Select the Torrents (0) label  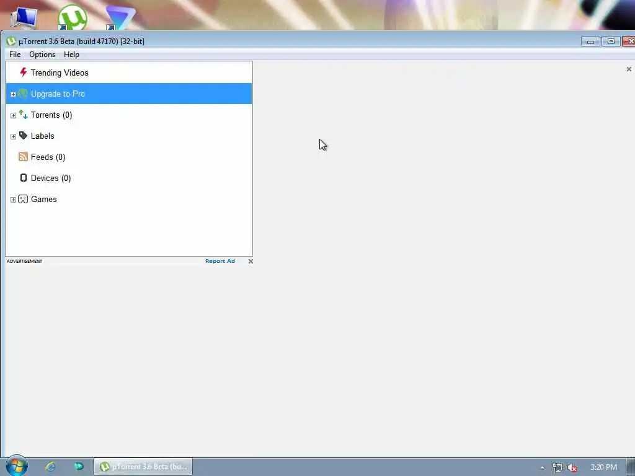click(x=51, y=115)
